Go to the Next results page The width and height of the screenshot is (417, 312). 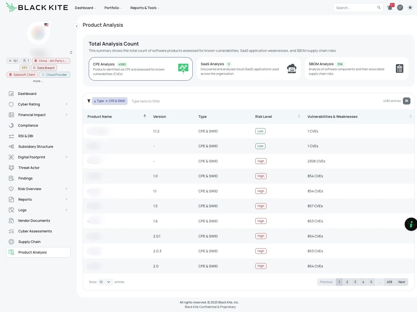click(401, 282)
